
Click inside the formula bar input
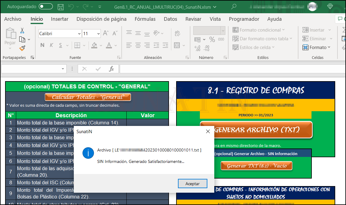(231, 69)
